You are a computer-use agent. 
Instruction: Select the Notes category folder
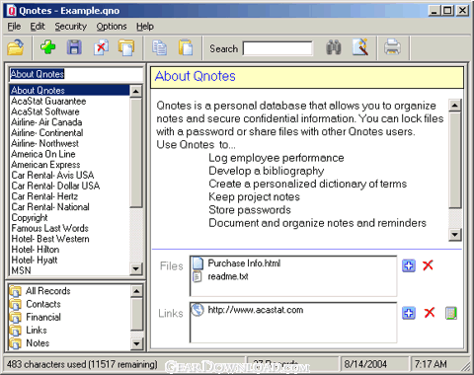coord(38,343)
